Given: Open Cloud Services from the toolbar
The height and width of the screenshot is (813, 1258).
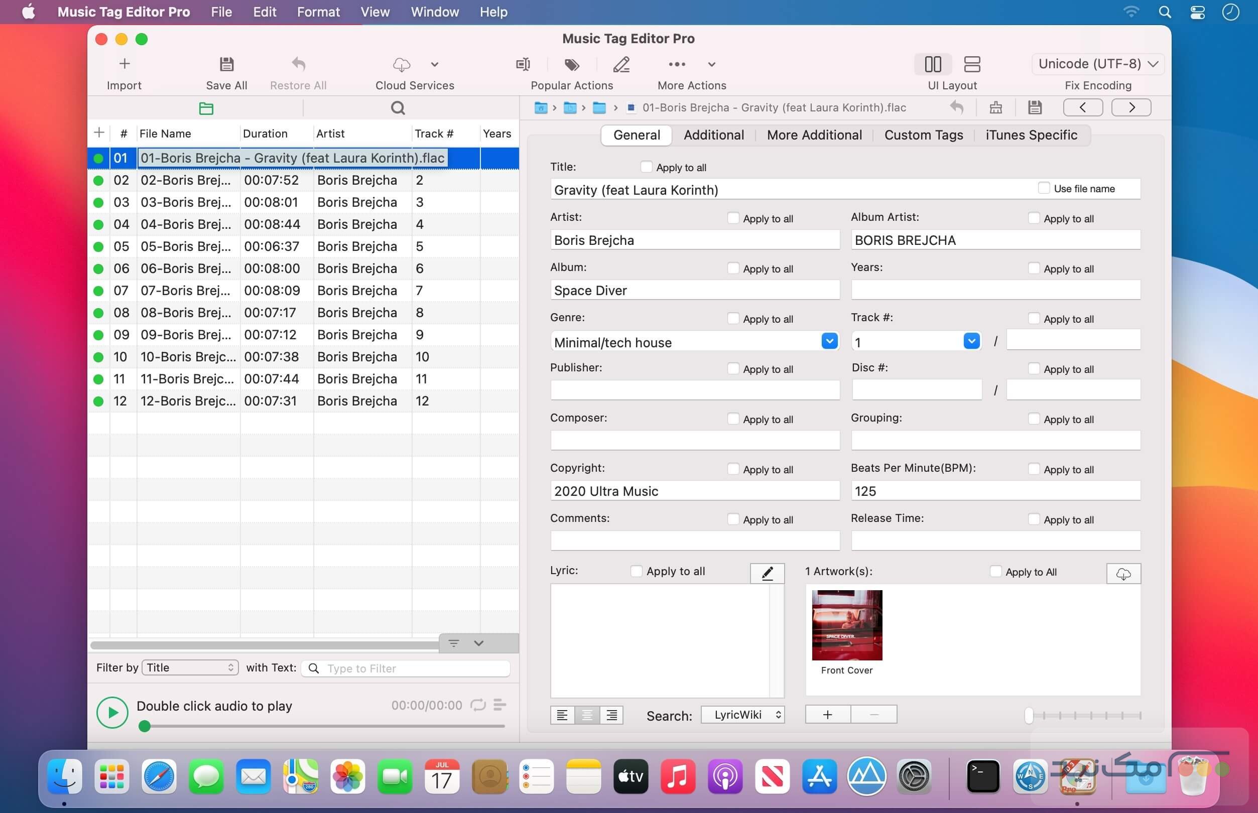Looking at the screenshot, I should [x=401, y=64].
